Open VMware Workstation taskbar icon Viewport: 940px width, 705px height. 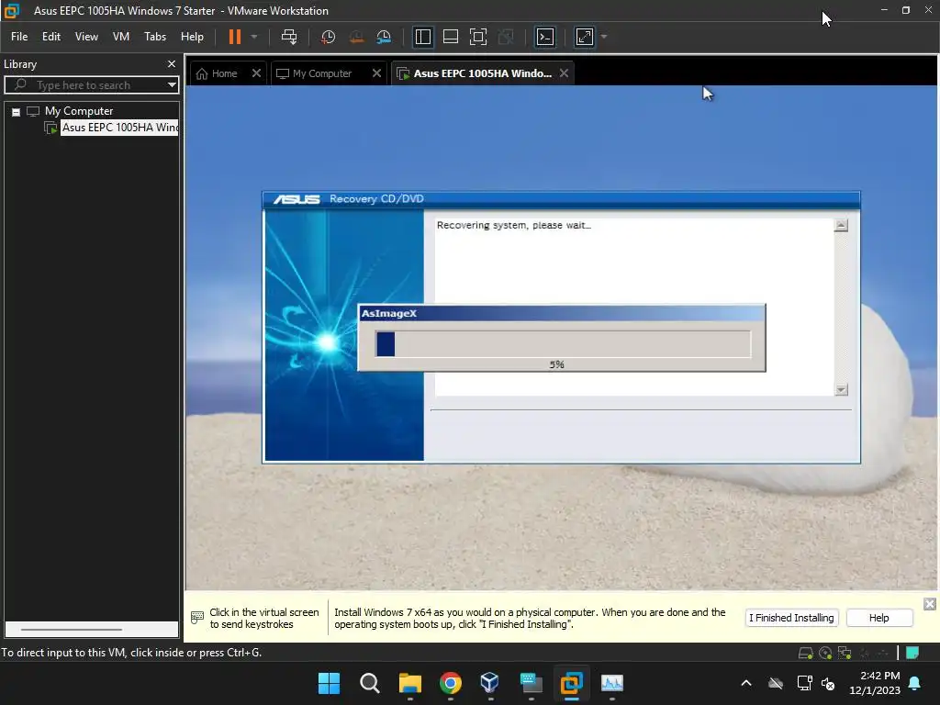[571, 683]
